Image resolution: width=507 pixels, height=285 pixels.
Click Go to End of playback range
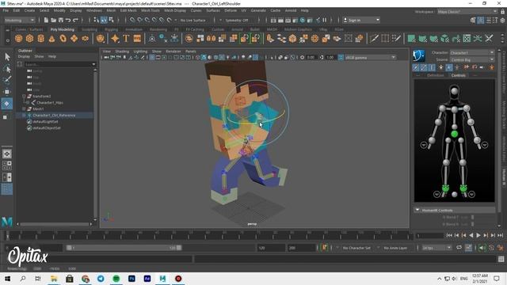pyautogui.click(x=500, y=236)
